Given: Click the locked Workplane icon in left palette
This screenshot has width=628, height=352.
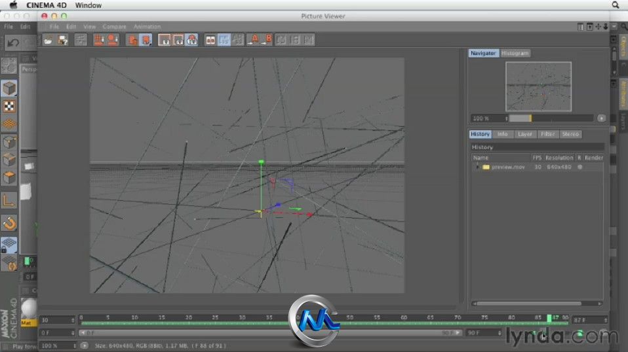Looking at the screenshot, I should [9, 245].
